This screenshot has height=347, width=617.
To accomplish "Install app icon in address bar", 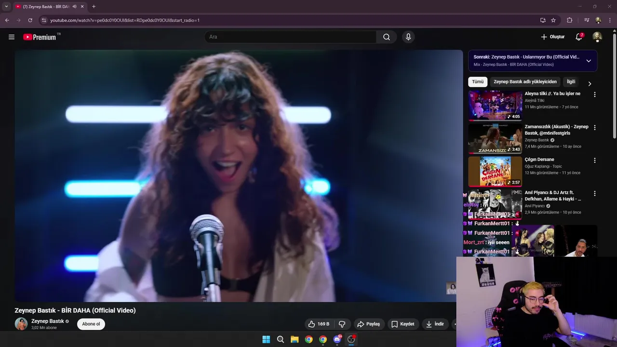I will tap(543, 20).
